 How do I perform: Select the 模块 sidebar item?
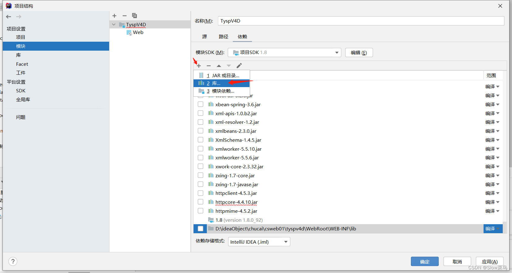pos(56,46)
